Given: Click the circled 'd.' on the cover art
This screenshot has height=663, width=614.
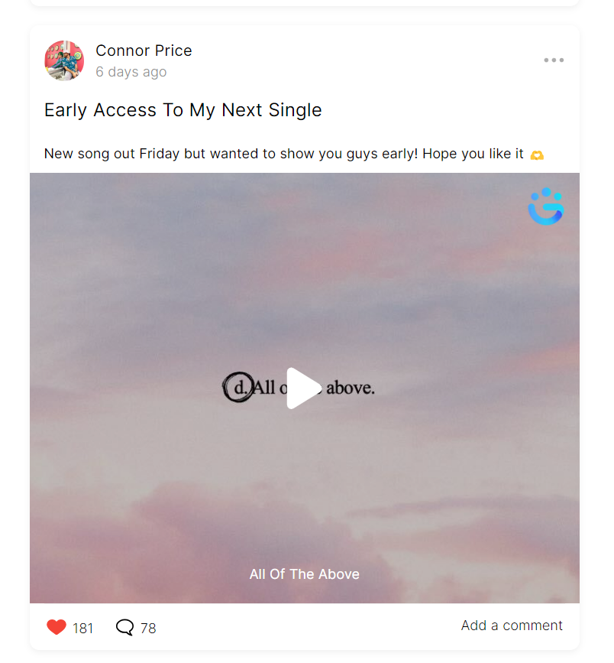Looking at the screenshot, I should coord(238,387).
